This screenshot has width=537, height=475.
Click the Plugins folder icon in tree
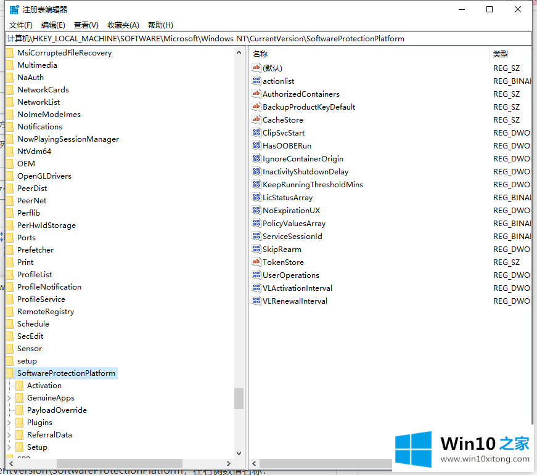[x=19, y=423]
